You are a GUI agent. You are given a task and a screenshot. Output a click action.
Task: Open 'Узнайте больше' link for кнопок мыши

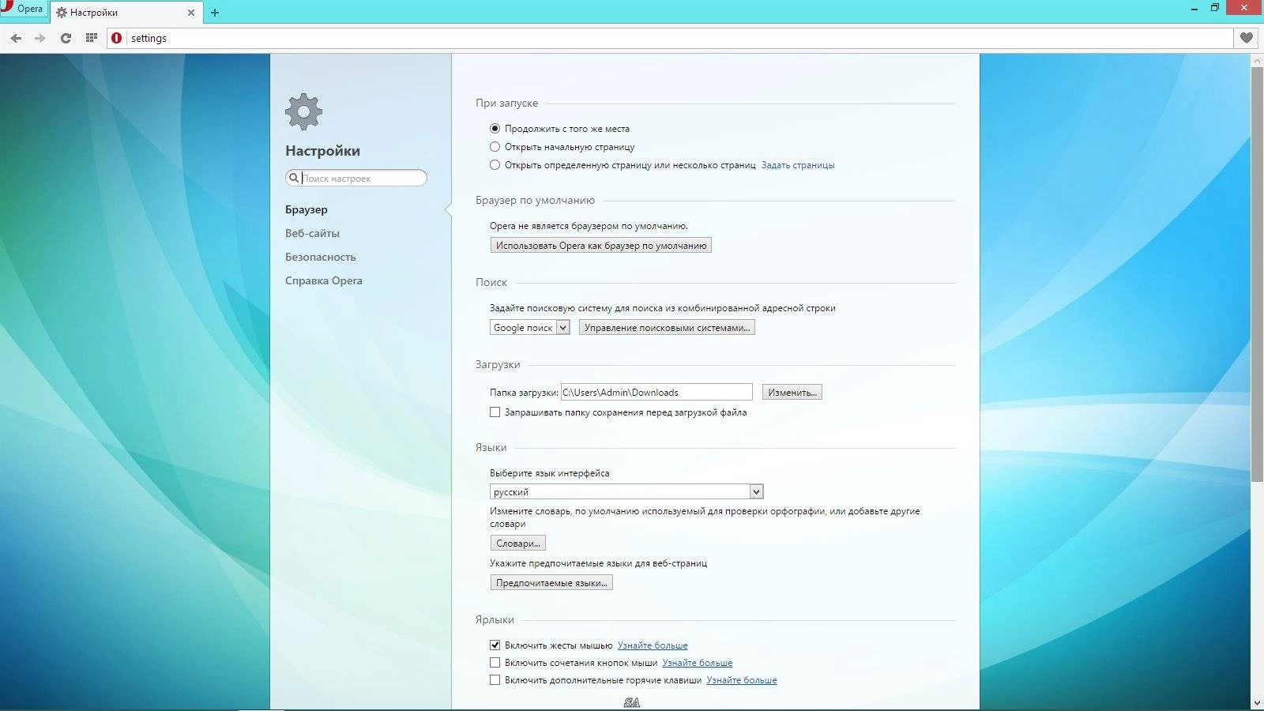pyautogui.click(x=698, y=663)
